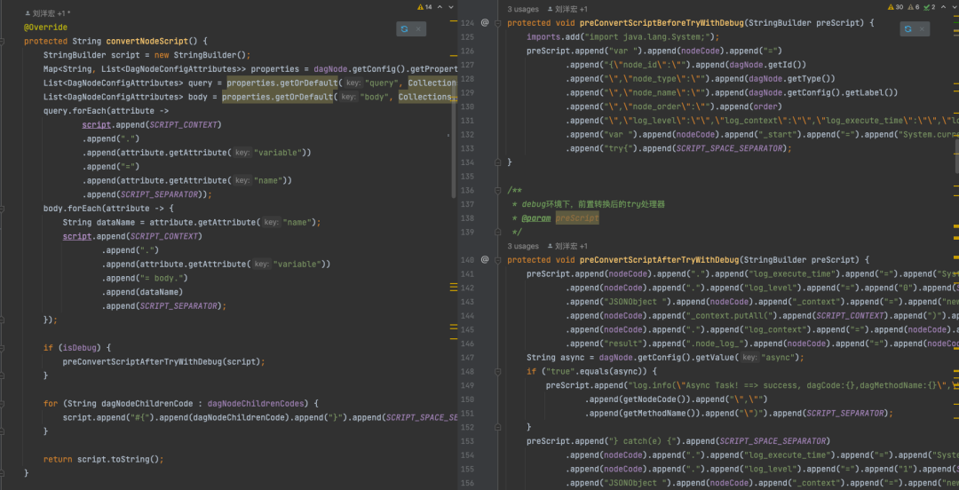This screenshot has width=959, height=490.
Task: Go to next highlighted problem in left editor
Action: 451,7
